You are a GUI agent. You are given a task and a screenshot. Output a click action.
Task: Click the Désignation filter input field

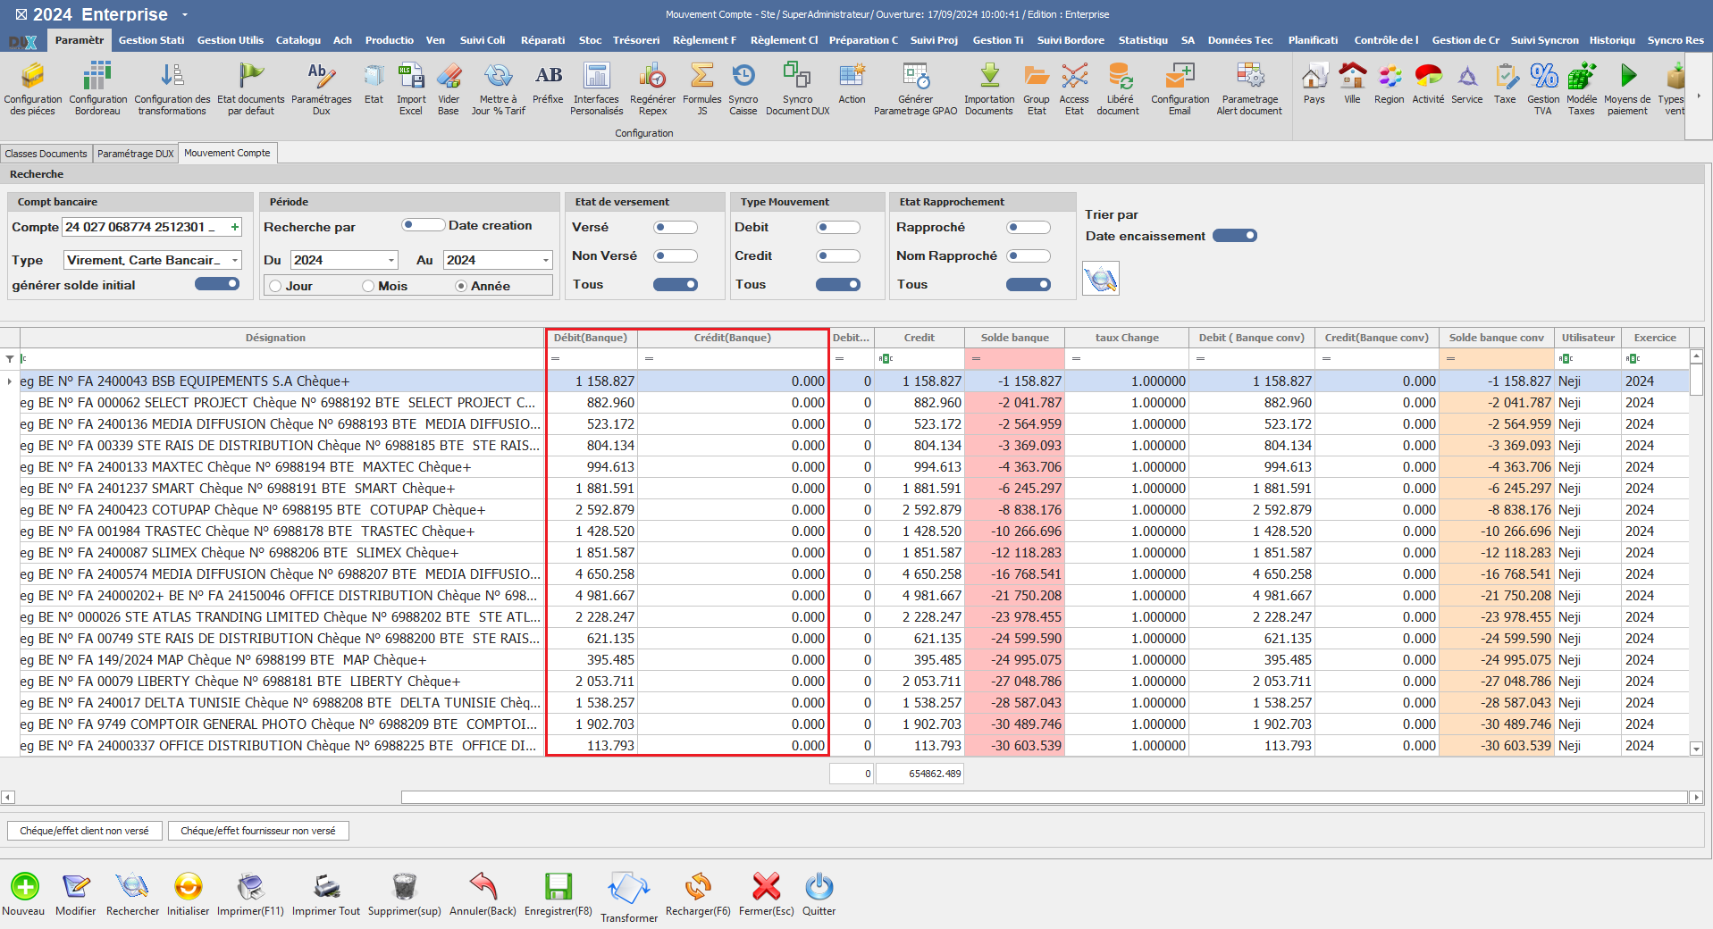[x=282, y=359]
